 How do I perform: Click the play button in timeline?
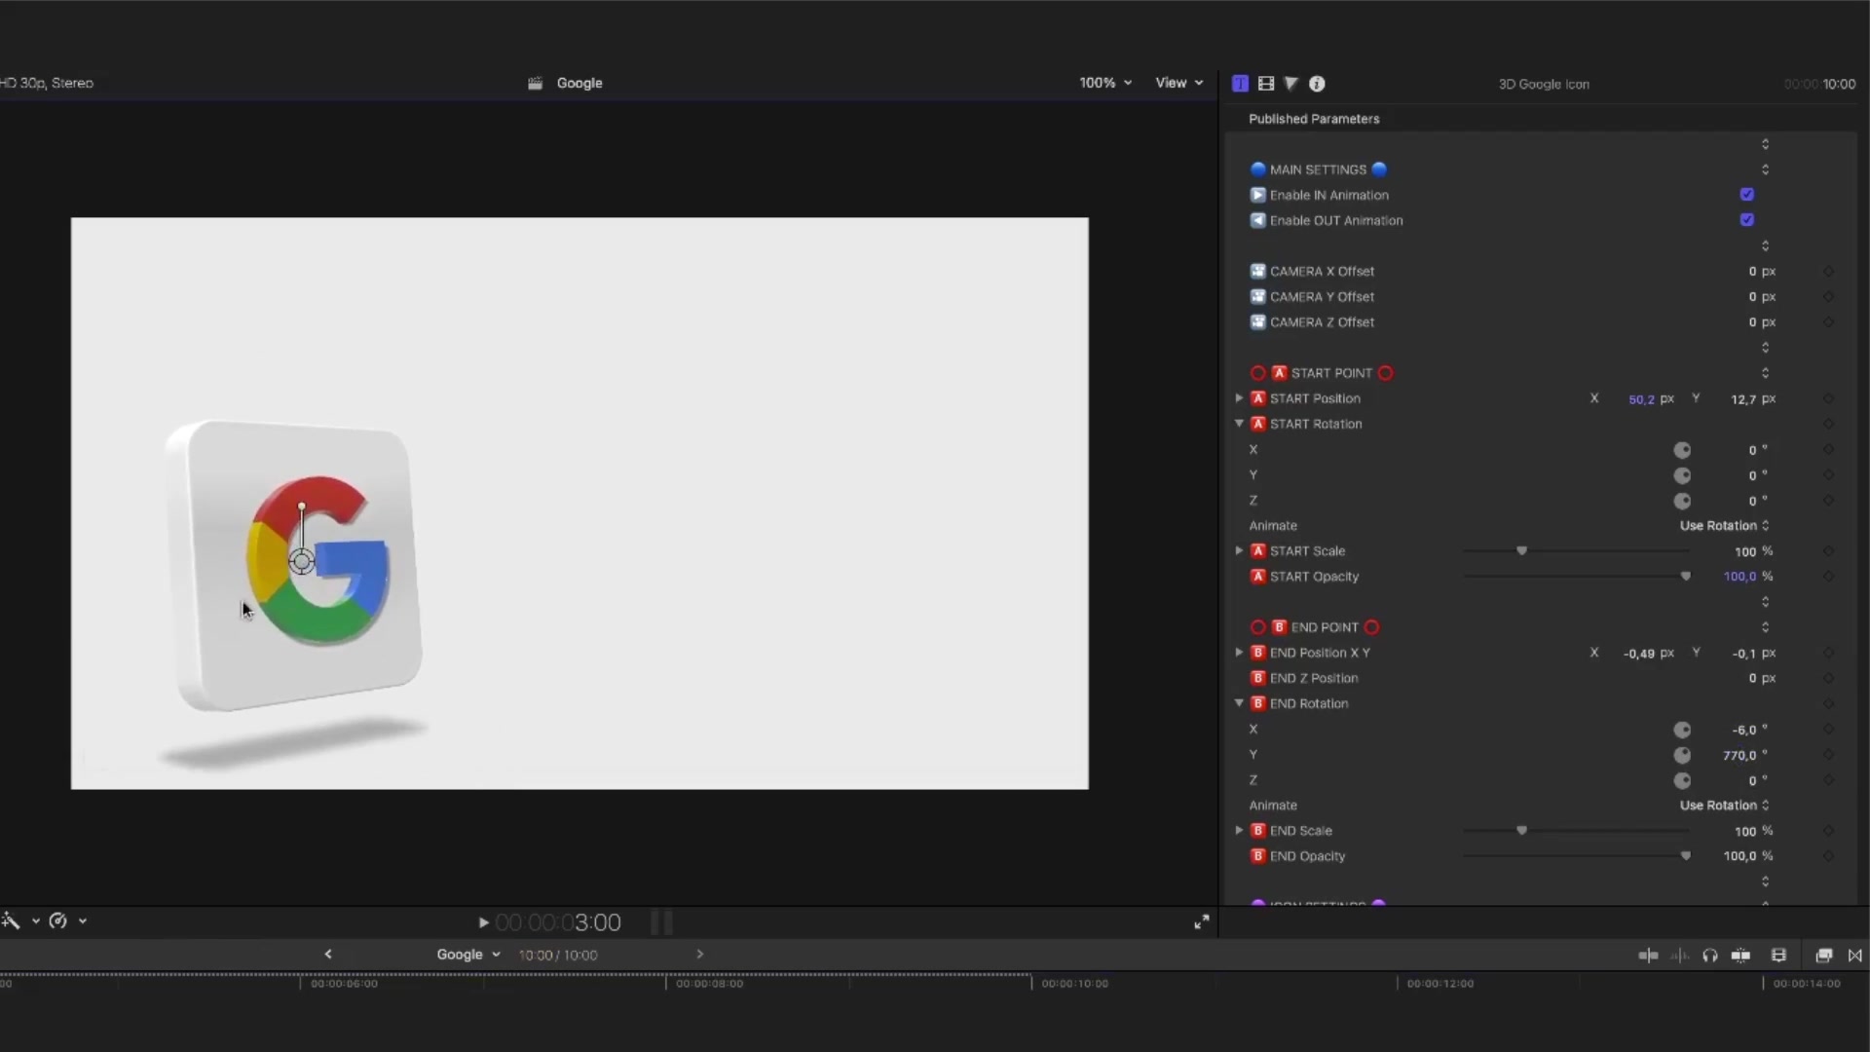click(x=484, y=922)
